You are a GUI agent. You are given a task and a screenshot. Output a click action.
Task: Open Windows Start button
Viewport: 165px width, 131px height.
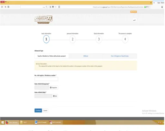click(3, 122)
